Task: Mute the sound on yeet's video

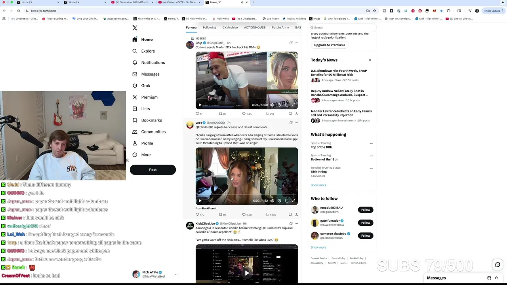Action: (x=272, y=201)
